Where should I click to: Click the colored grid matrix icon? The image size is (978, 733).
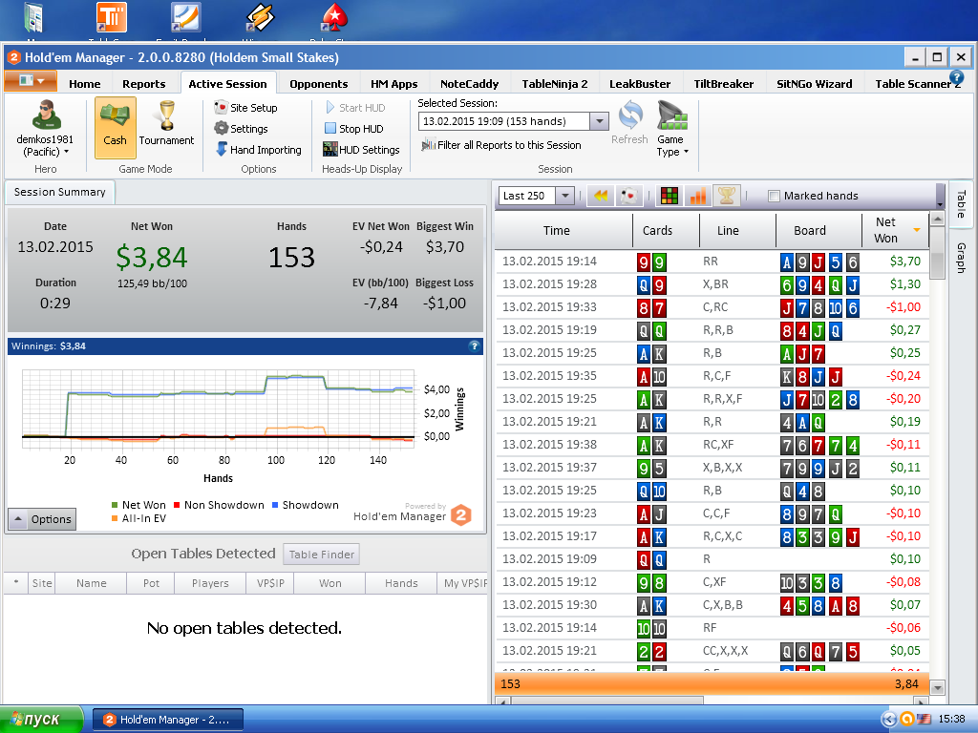pyautogui.click(x=670, y=196)
